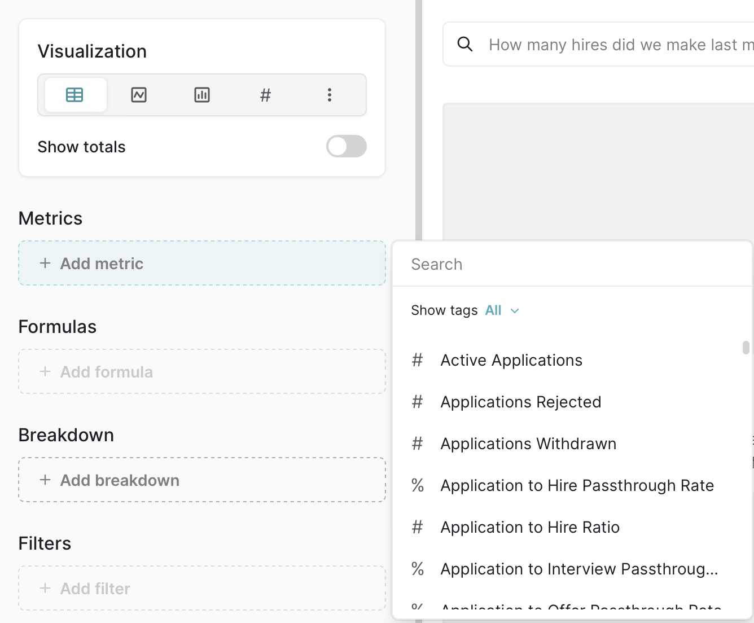Image resolution: width=754 pixels, height=623 pixels.
Task: Select single number visualization icon
Action: point(265,95)
